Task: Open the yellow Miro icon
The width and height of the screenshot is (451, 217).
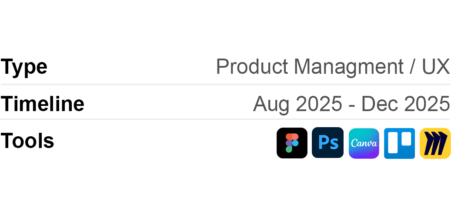Action: click(435, 143)
